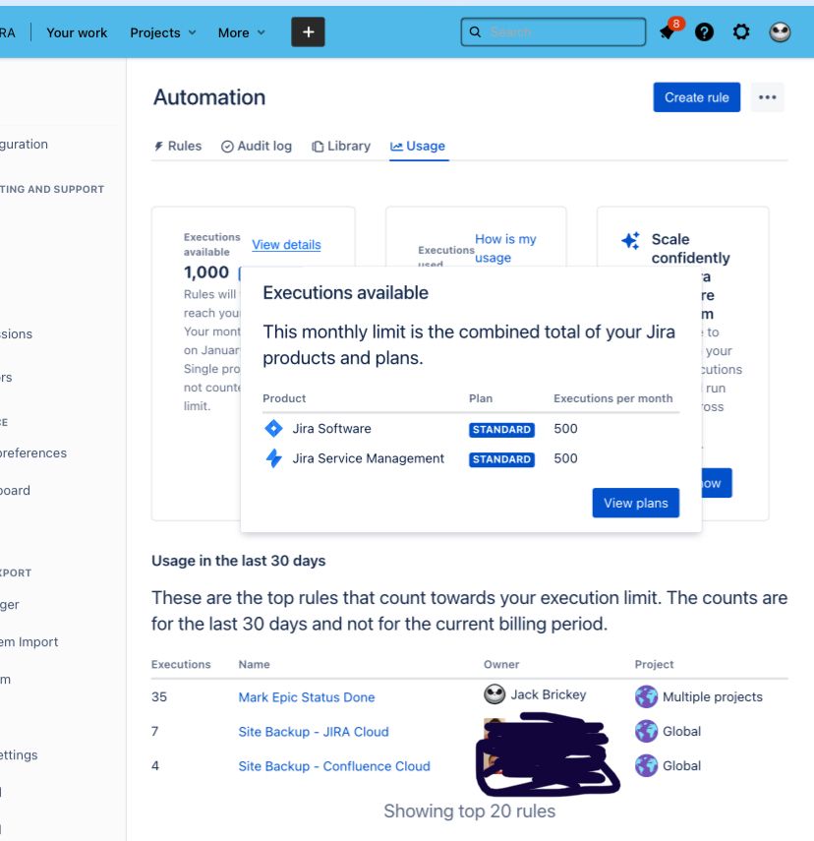Viewport: 814px width, 841px height.
Task: Open the settings gear icon
Action: tap(741, 32)
